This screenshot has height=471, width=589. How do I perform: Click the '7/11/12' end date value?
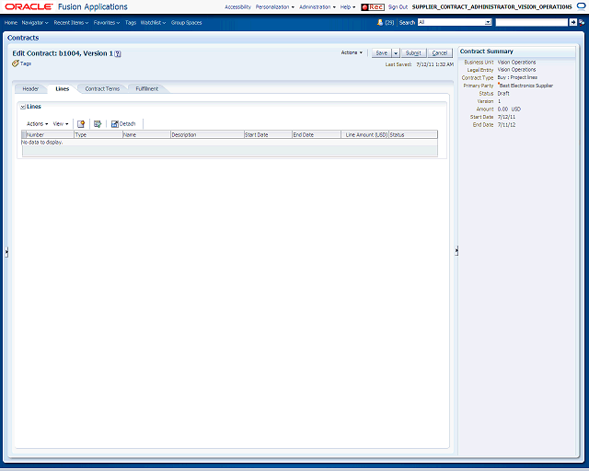click(506, 125)
